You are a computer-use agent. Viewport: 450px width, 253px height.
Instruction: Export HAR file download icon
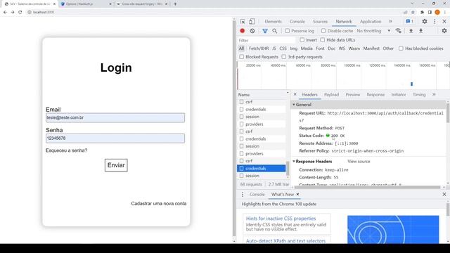coord(420,31)
